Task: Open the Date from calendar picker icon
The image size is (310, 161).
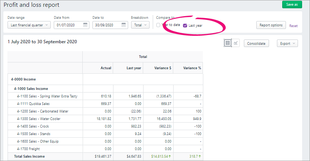Action: [85, 25]
